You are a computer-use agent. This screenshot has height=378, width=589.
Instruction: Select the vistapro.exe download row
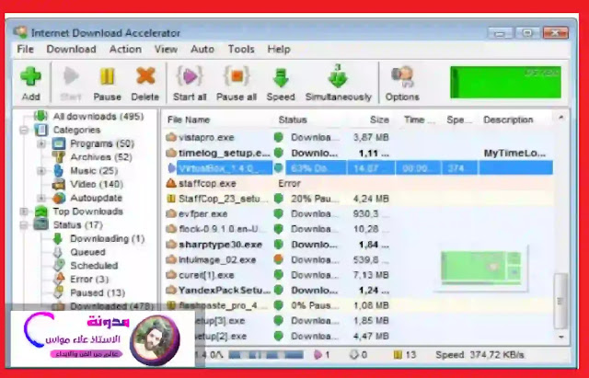point(359,137)
